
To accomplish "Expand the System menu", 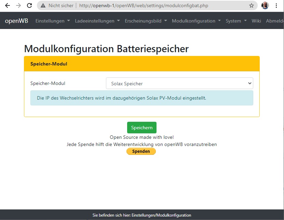I will [236, 21].
